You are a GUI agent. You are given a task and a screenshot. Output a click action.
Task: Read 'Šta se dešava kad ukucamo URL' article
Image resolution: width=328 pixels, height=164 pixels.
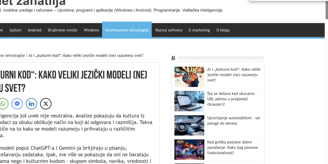pyautogui.click(x=231, y=99)
